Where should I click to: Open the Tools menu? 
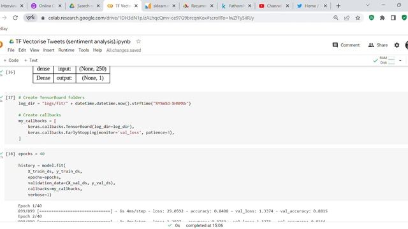pos(84,50)
